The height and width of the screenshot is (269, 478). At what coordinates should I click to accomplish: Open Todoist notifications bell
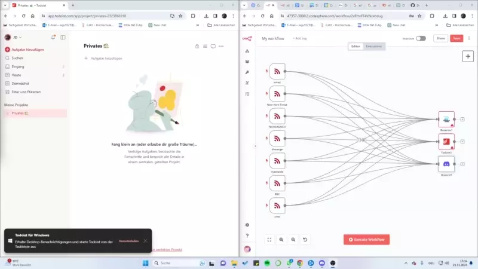pos(53,37)
